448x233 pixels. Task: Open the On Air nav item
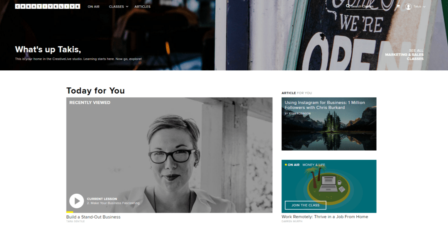pyautogui.click(x=93, y=7)
